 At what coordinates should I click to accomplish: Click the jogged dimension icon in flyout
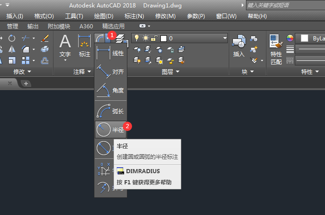tap(103, 188)
